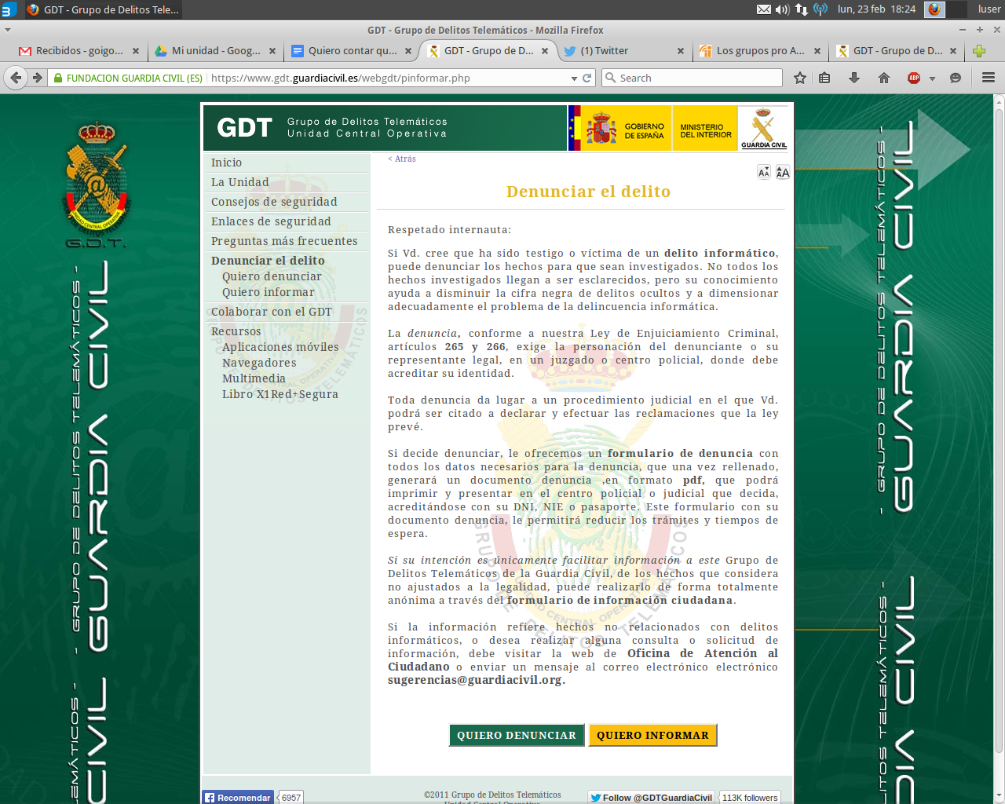
Task: Focus the Firefox Search field
Action: point(693,78)
